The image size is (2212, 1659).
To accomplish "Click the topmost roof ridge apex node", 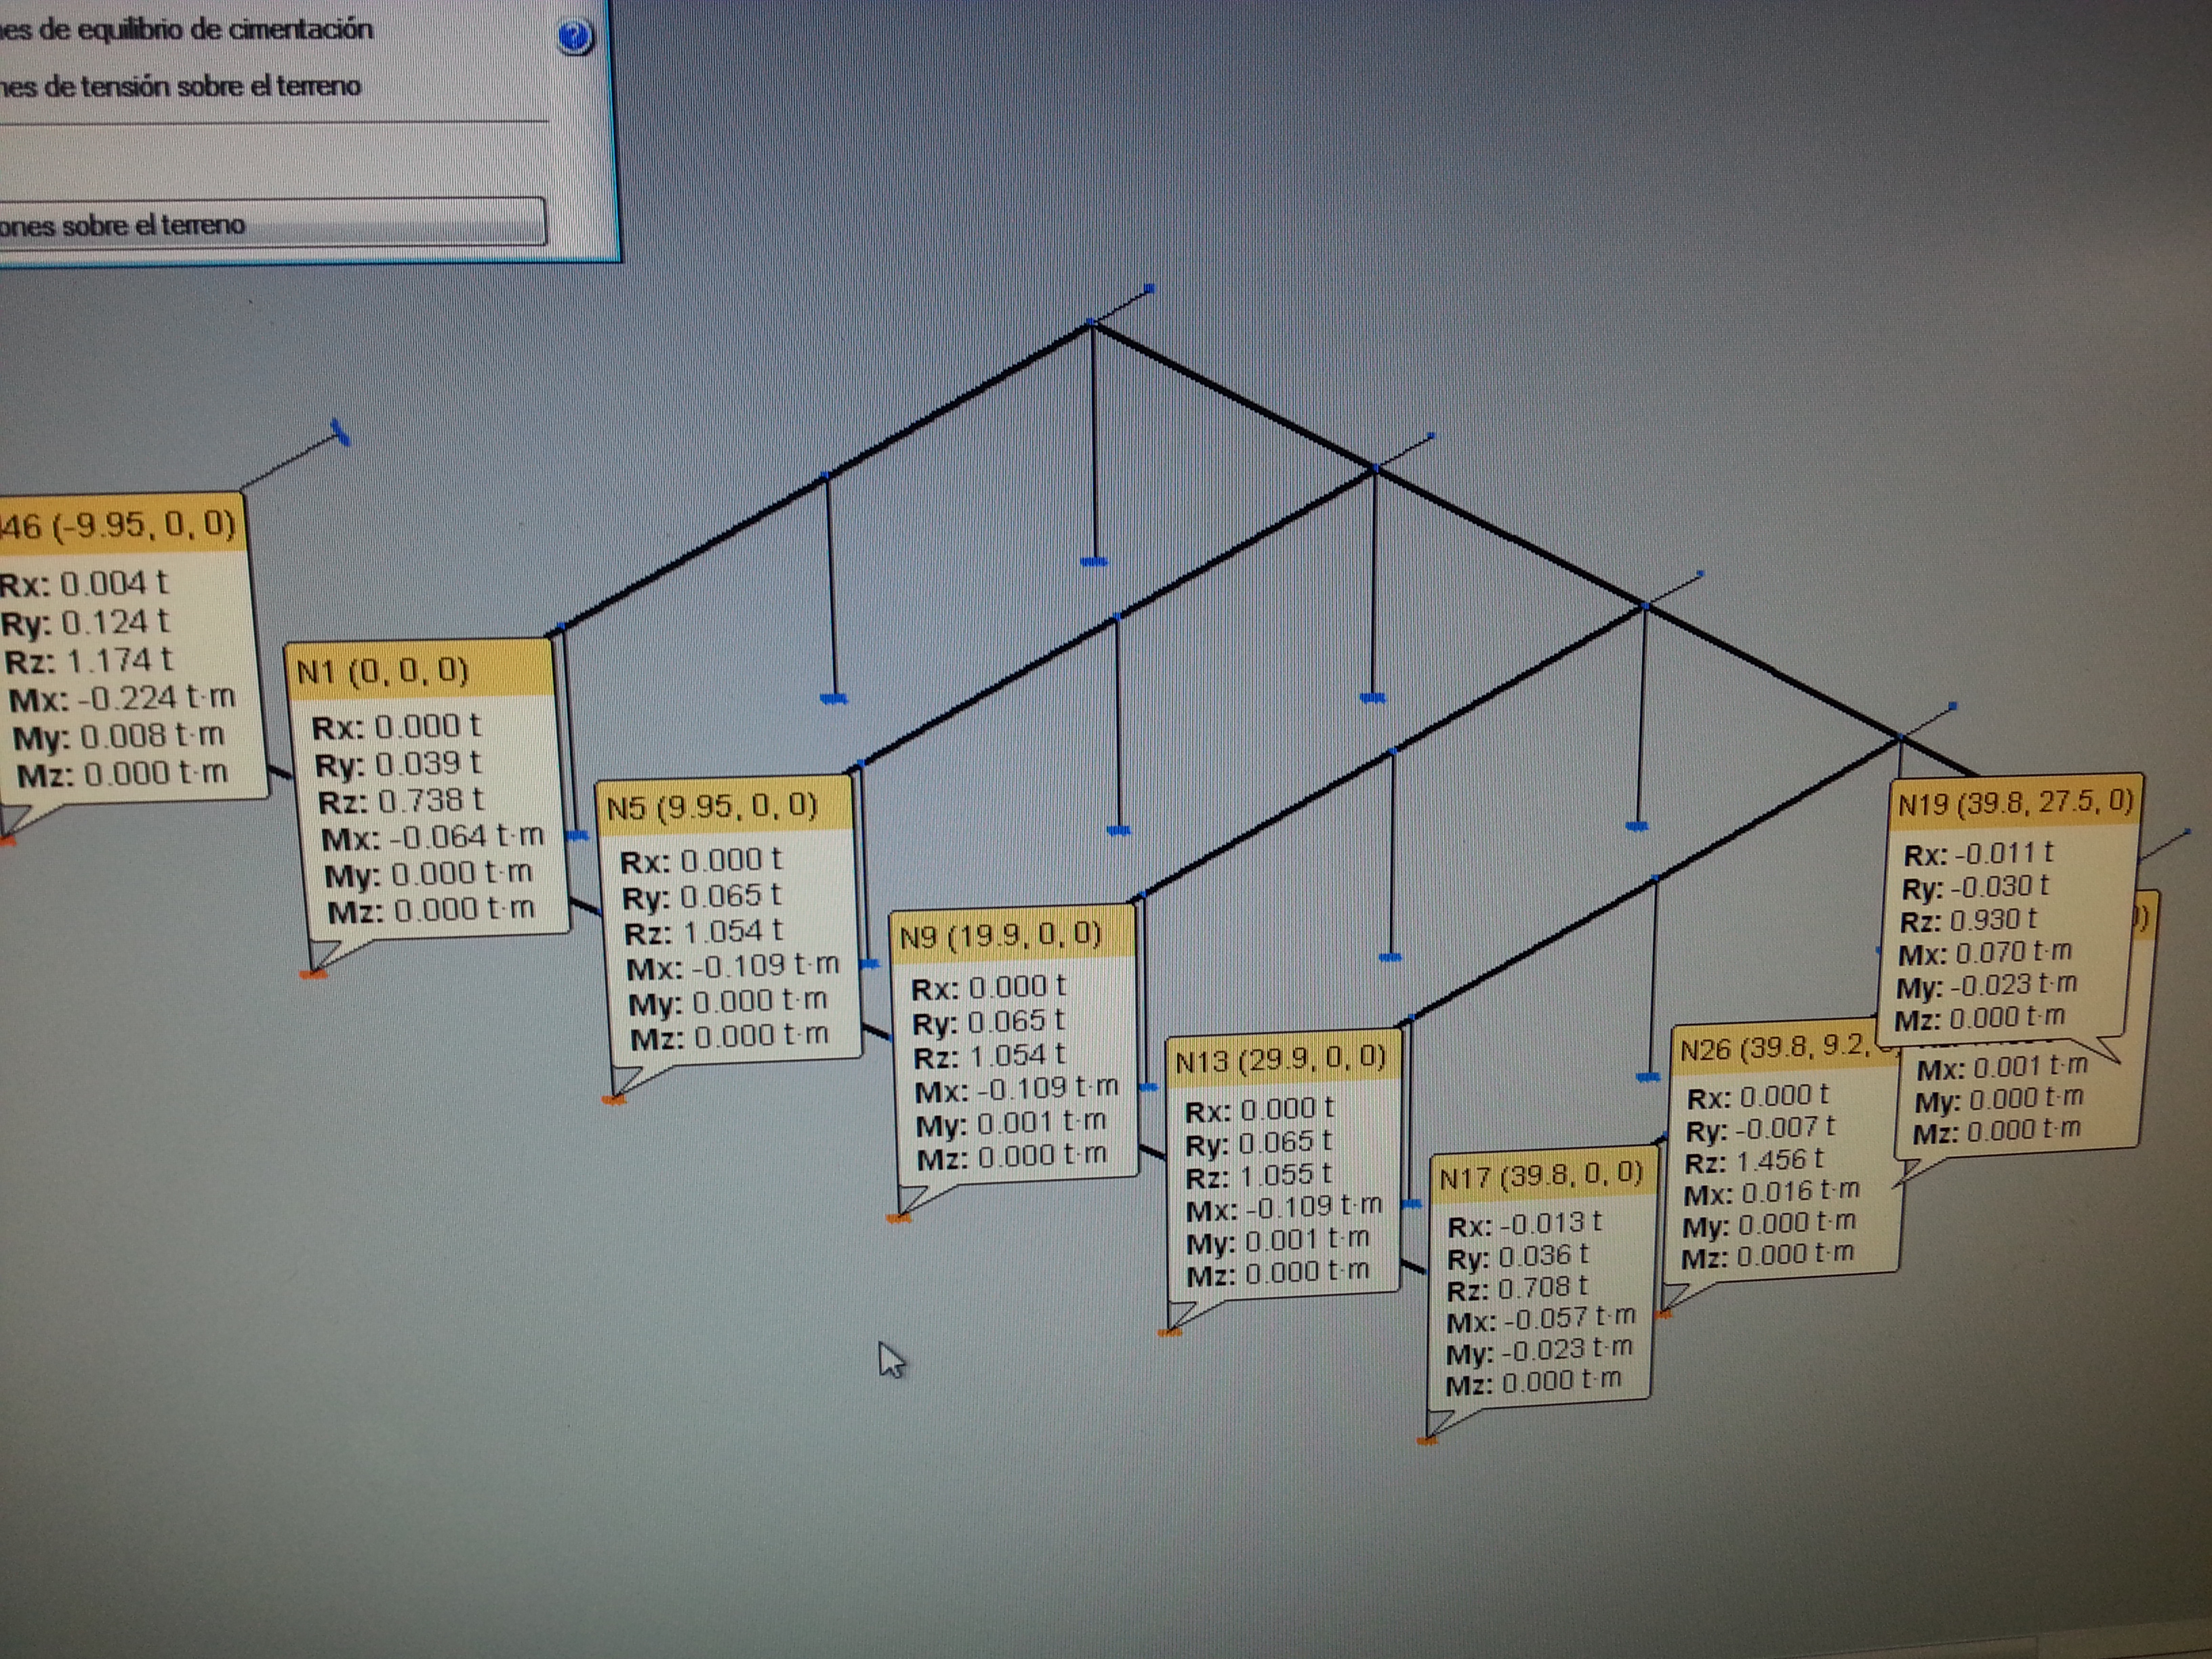I will click(1092, 323).
